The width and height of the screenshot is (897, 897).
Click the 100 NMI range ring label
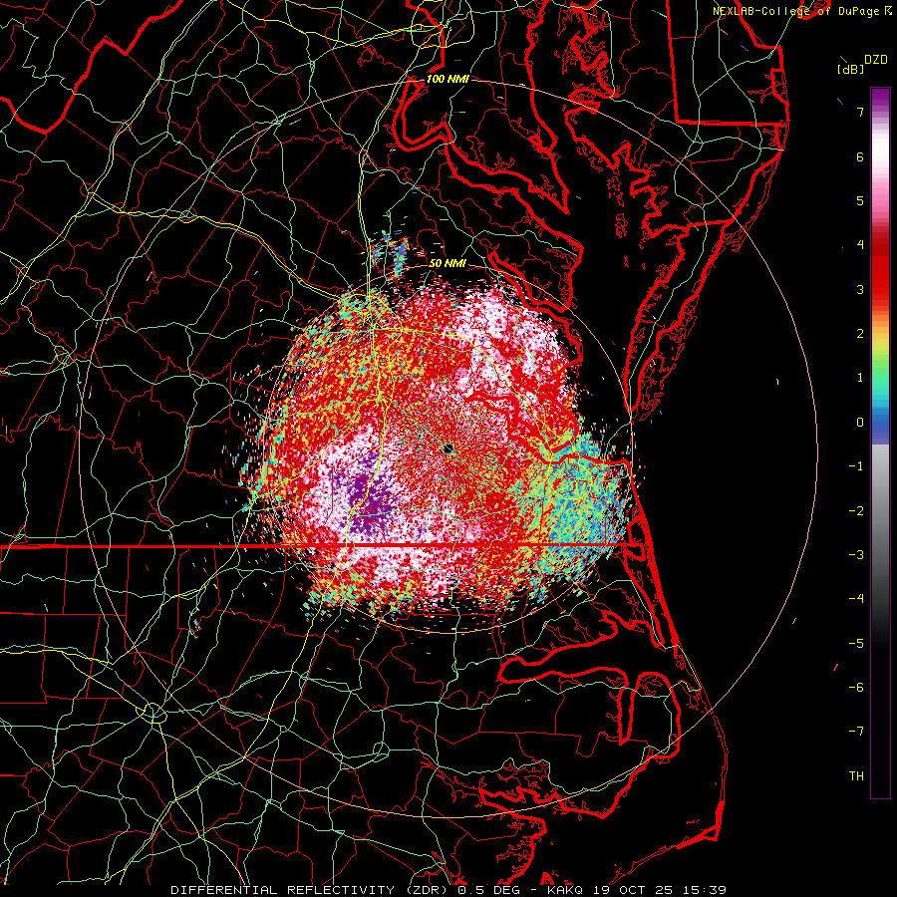pyautogui.click(x=448, y=79)
